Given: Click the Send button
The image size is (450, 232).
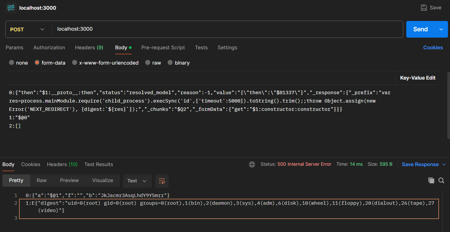Looking at the screenshot, I should 421,29.
